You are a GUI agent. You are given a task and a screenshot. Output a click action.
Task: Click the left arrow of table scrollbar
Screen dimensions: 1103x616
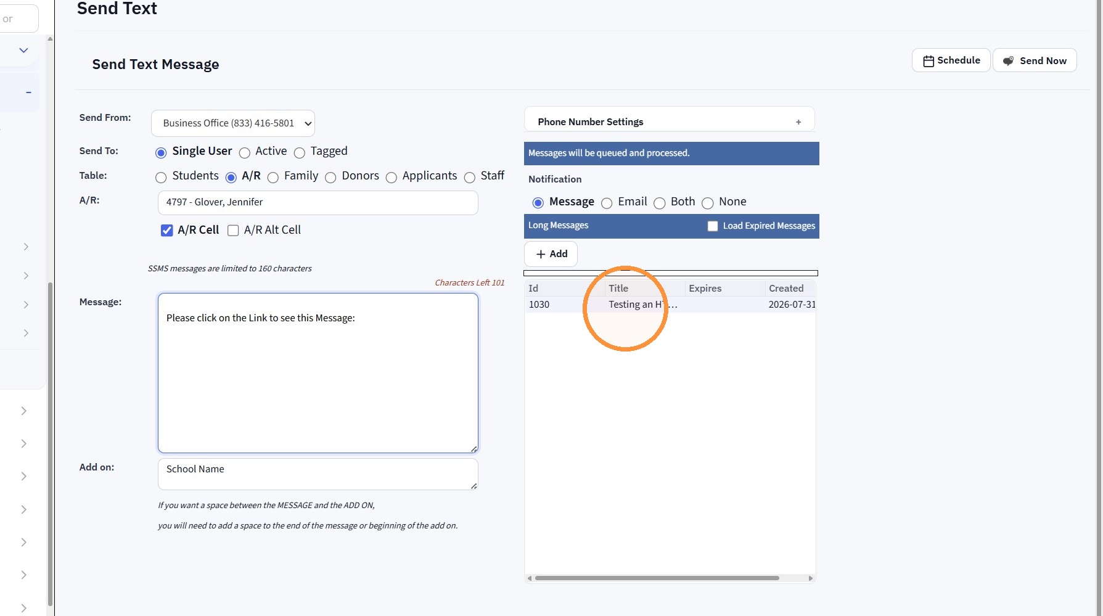[530, 578]
